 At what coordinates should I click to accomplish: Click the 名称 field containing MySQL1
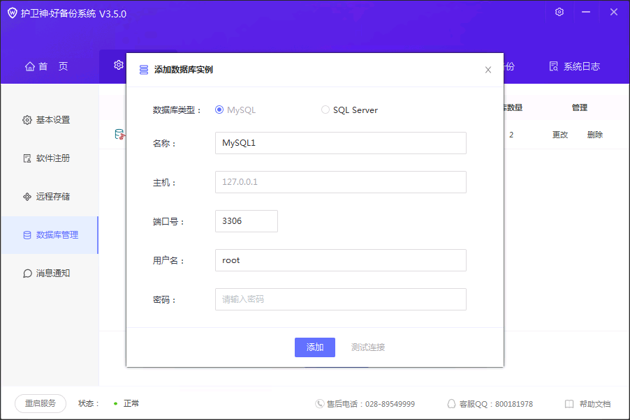[x=341, y=143]
